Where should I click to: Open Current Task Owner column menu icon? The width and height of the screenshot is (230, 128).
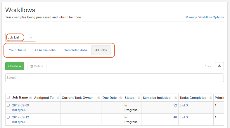point(98,98)
